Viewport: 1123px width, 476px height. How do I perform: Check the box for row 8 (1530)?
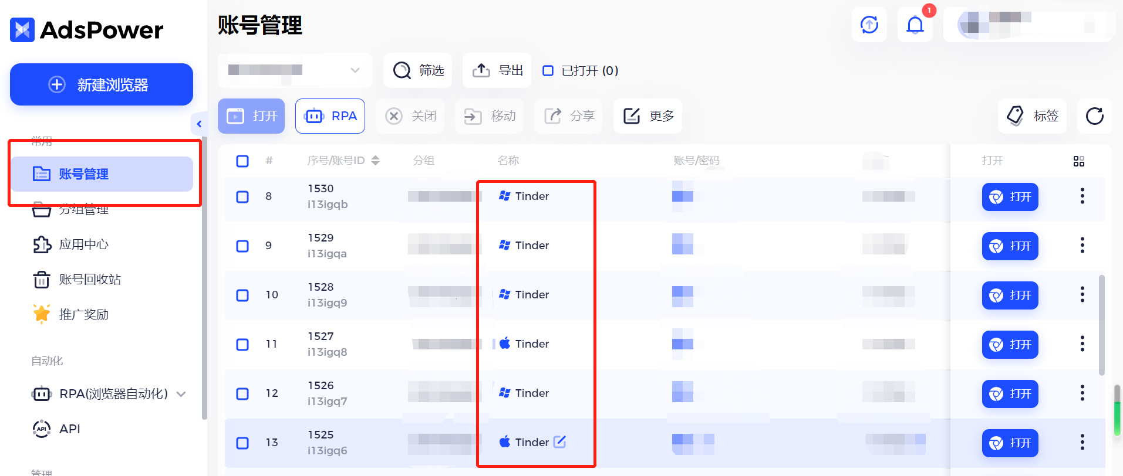pos(242,197)
